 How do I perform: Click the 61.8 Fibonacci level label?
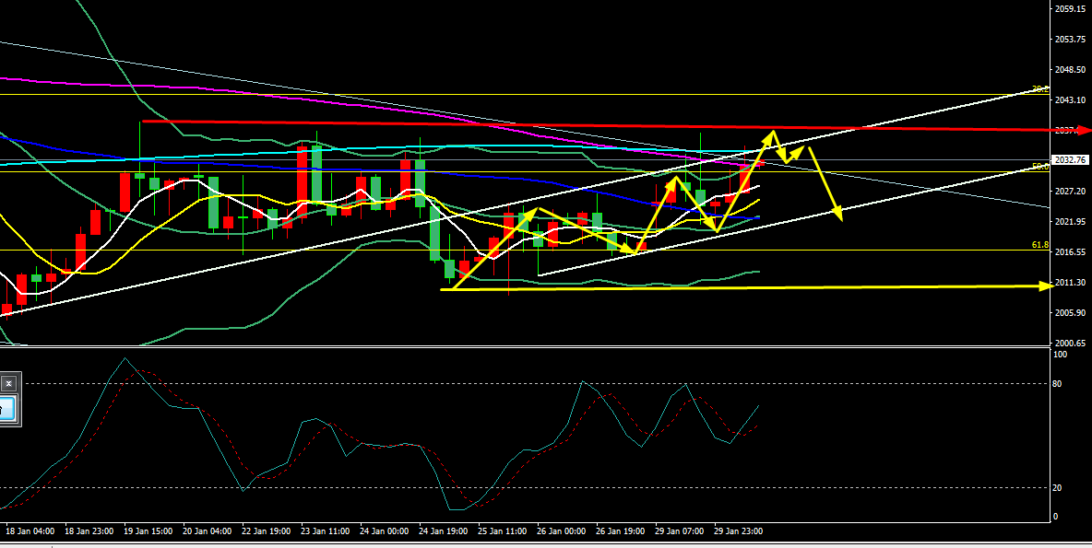tap(1040, 246)
